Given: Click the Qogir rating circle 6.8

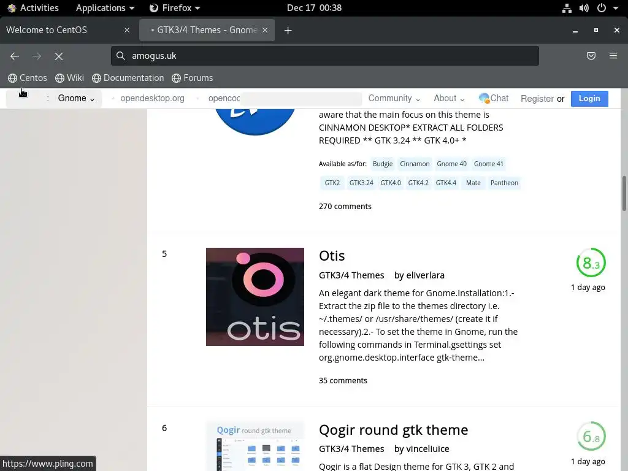Looking at the screenshot, I should [591, 436].
